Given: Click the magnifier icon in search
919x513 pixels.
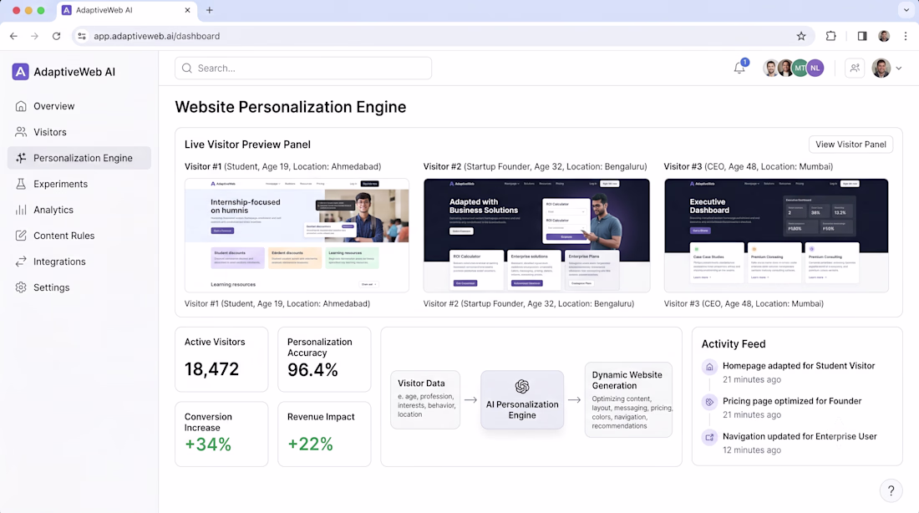Looking at the screenshot, I should [x=187, y=68].
